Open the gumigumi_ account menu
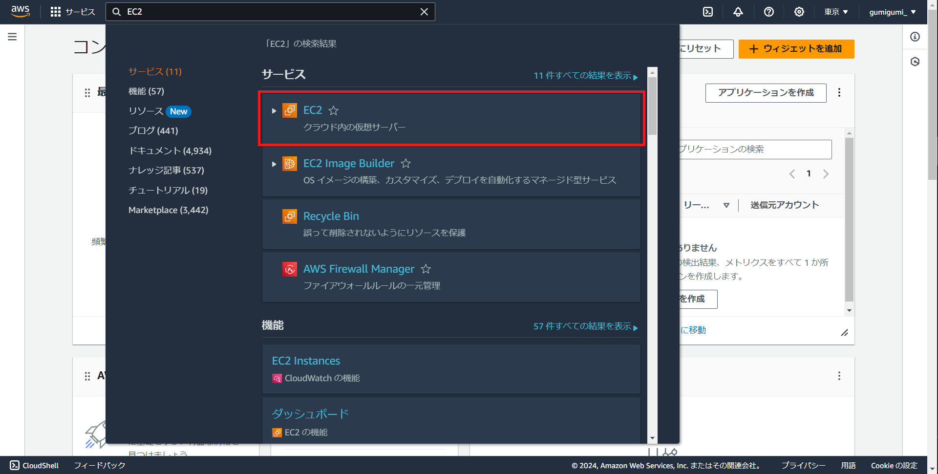The height and width of the screenshot is (474, 938). point(893,12)
